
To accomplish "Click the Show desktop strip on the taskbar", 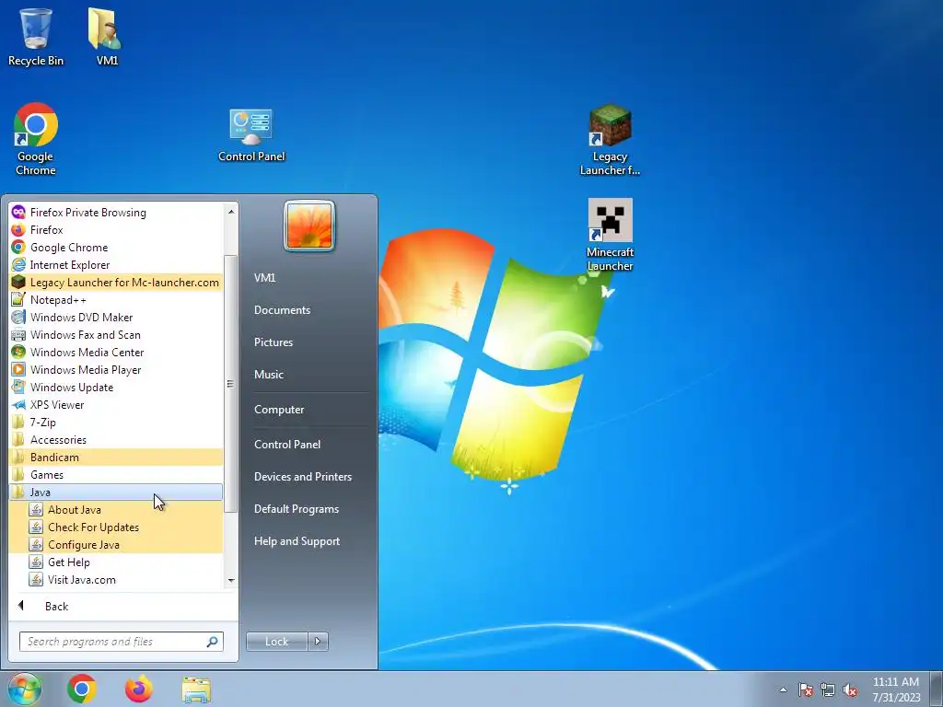I will pyautogui.click(x=937, y=689).
